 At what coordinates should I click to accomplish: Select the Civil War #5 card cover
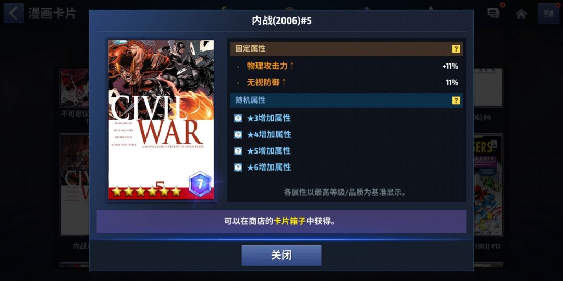pyautogui.click(x=161, y=120)
